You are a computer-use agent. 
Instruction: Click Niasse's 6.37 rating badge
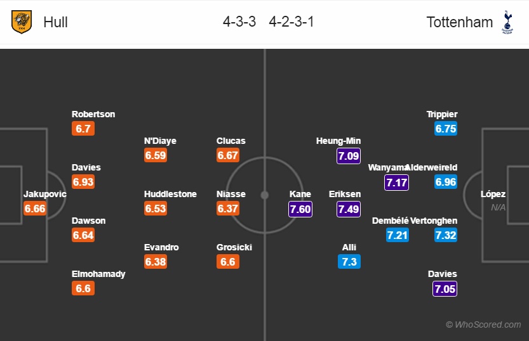pos(228,209)
